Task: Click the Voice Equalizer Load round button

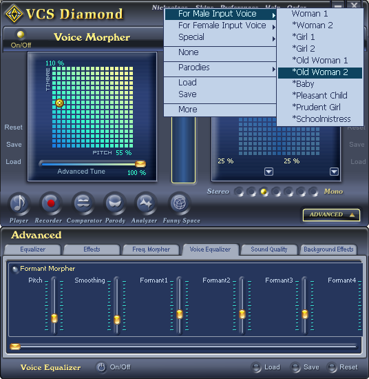Action: pyautogui.click(x=256, y=367)
